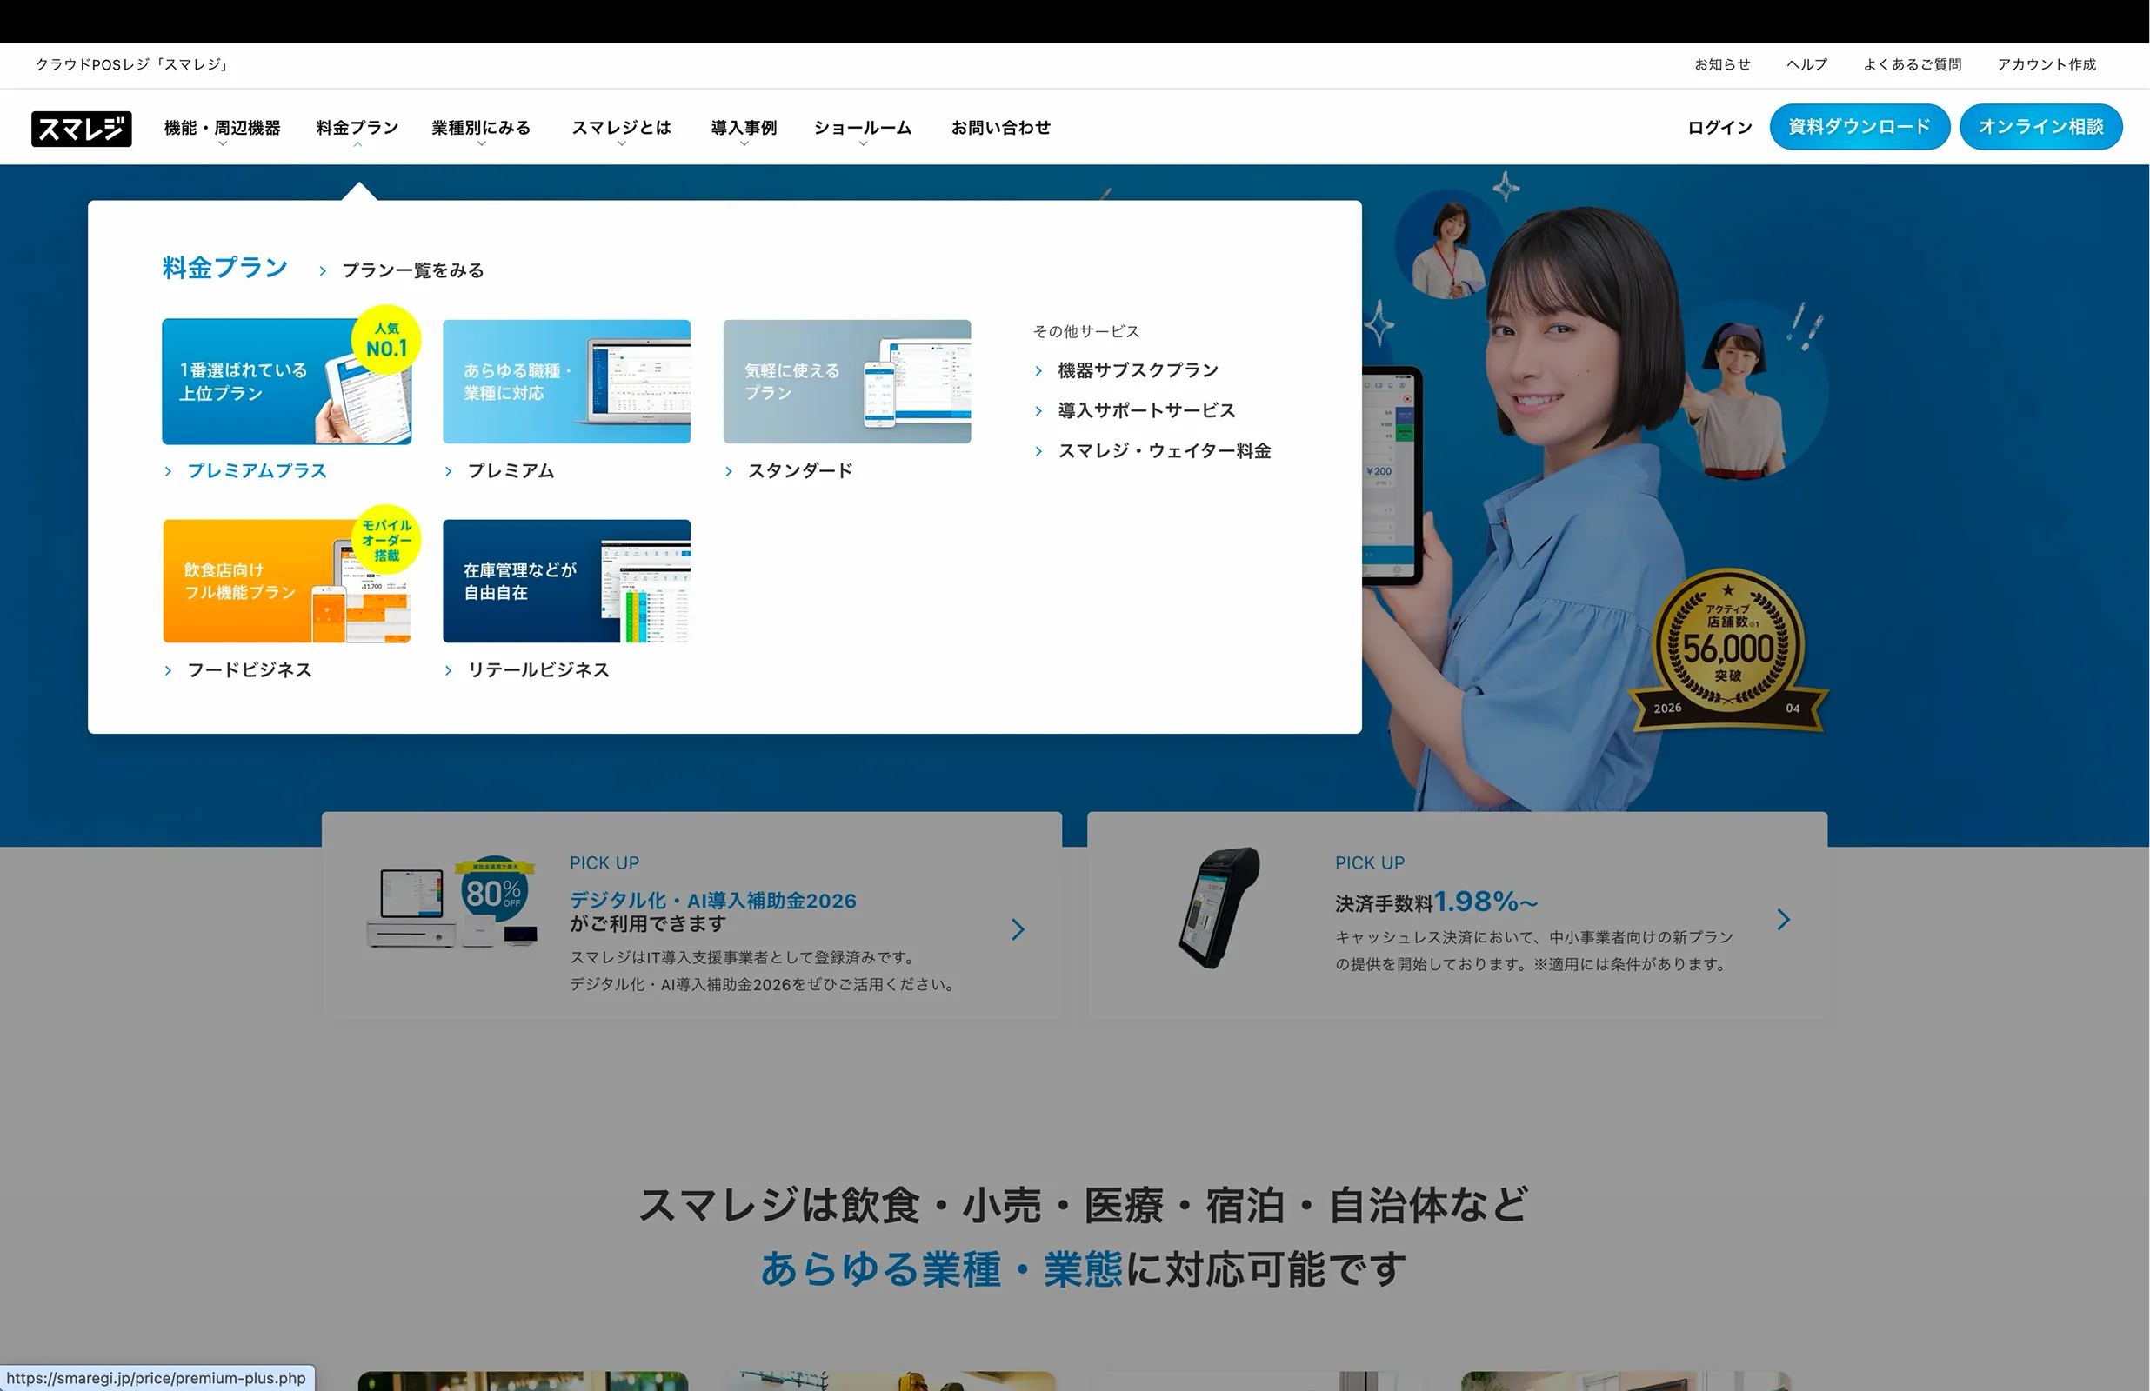Open the 在庫管理などが自由自在 thumbnail
2150x1391 pixels.
tap(566, 581)
